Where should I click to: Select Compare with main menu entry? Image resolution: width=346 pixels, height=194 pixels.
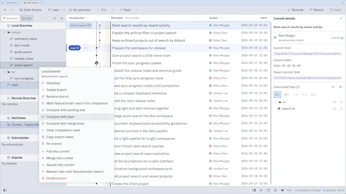click(x=77, y=117)
